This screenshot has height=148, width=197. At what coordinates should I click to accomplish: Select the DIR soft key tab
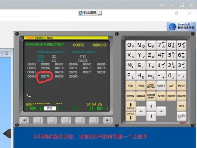50,108
